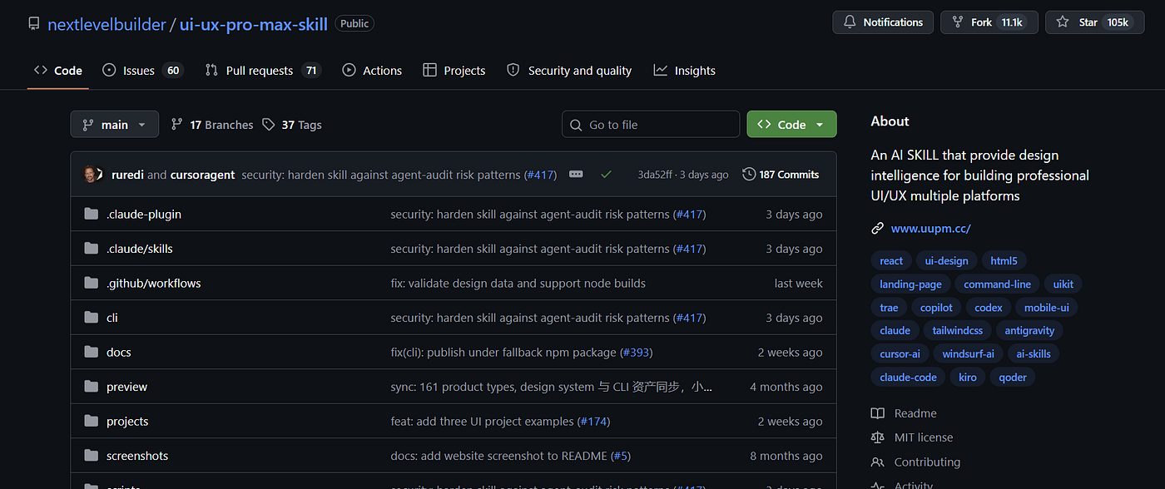1165x489 pixels.
Task: Open ruredi's commit author link
Action: [127, 175]
